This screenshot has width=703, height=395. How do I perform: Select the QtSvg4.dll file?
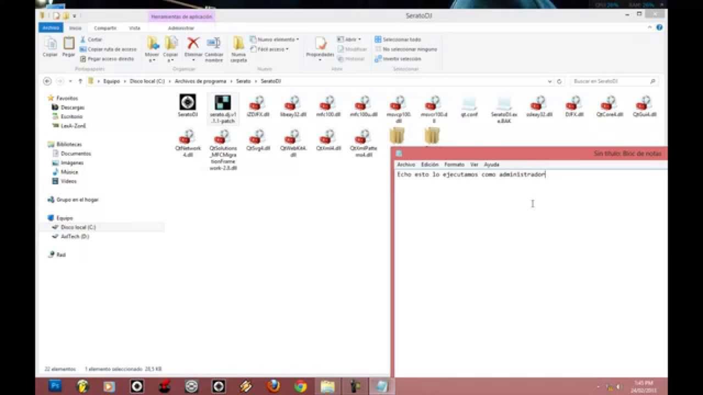point(258,140)
